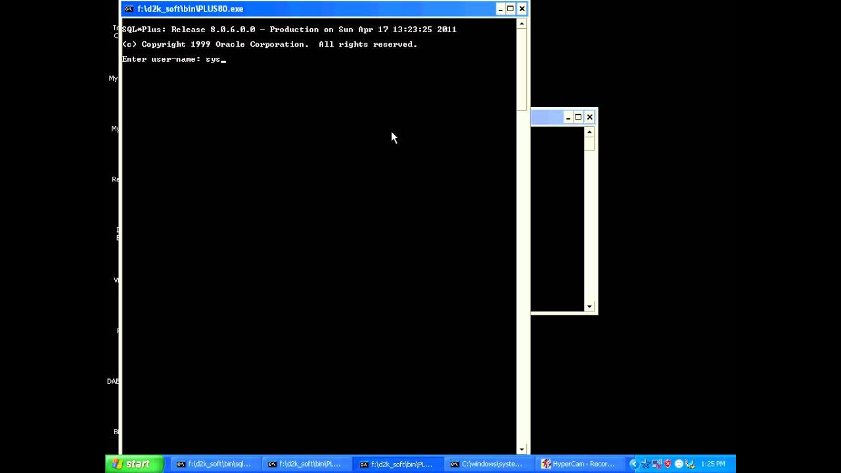
Task: Close the small background window
Action: point(589,117)
